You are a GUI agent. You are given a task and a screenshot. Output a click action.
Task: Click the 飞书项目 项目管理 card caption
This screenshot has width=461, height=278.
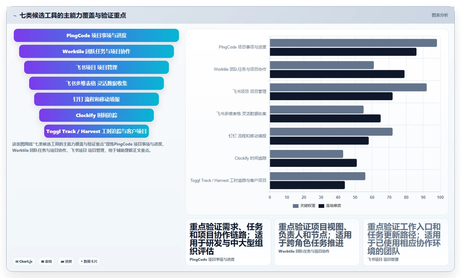coord(383,260)
